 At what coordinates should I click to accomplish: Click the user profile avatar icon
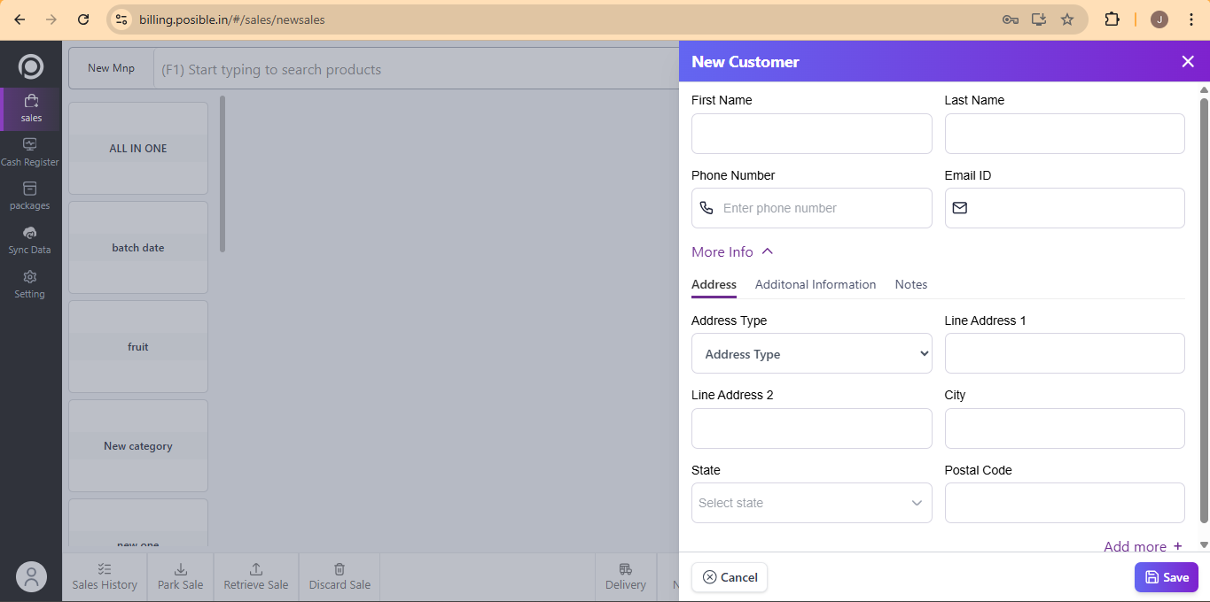(x=31, y=577)
